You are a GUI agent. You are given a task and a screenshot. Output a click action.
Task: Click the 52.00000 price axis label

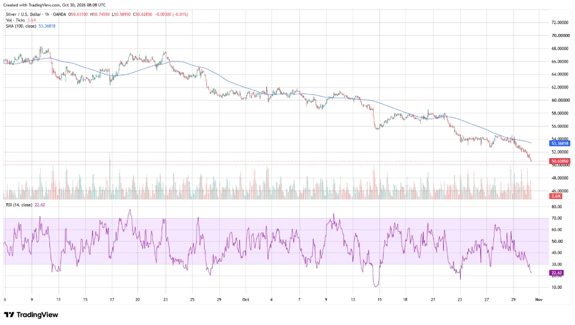(561, 152)
